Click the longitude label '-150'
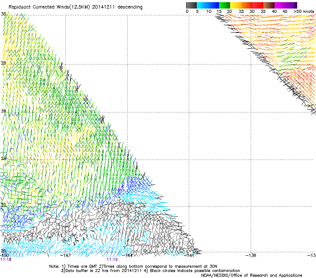 point(4,255)
